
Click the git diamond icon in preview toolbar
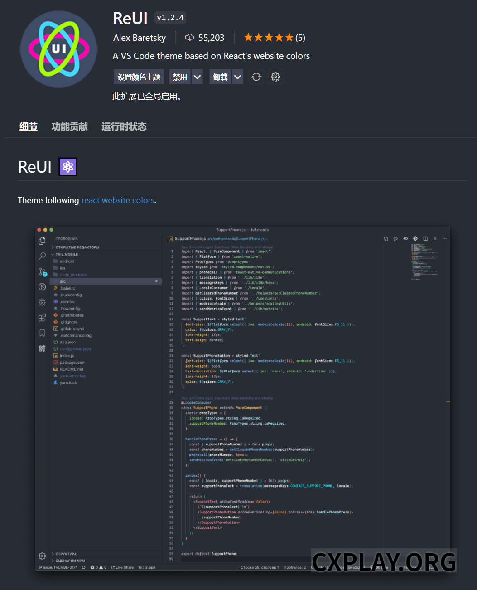(x=415, y=238)
